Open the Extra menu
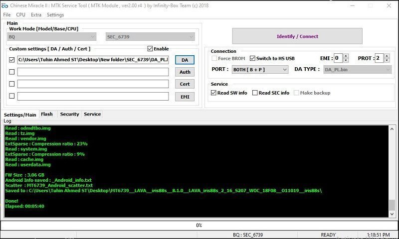 tap(36, 15)
